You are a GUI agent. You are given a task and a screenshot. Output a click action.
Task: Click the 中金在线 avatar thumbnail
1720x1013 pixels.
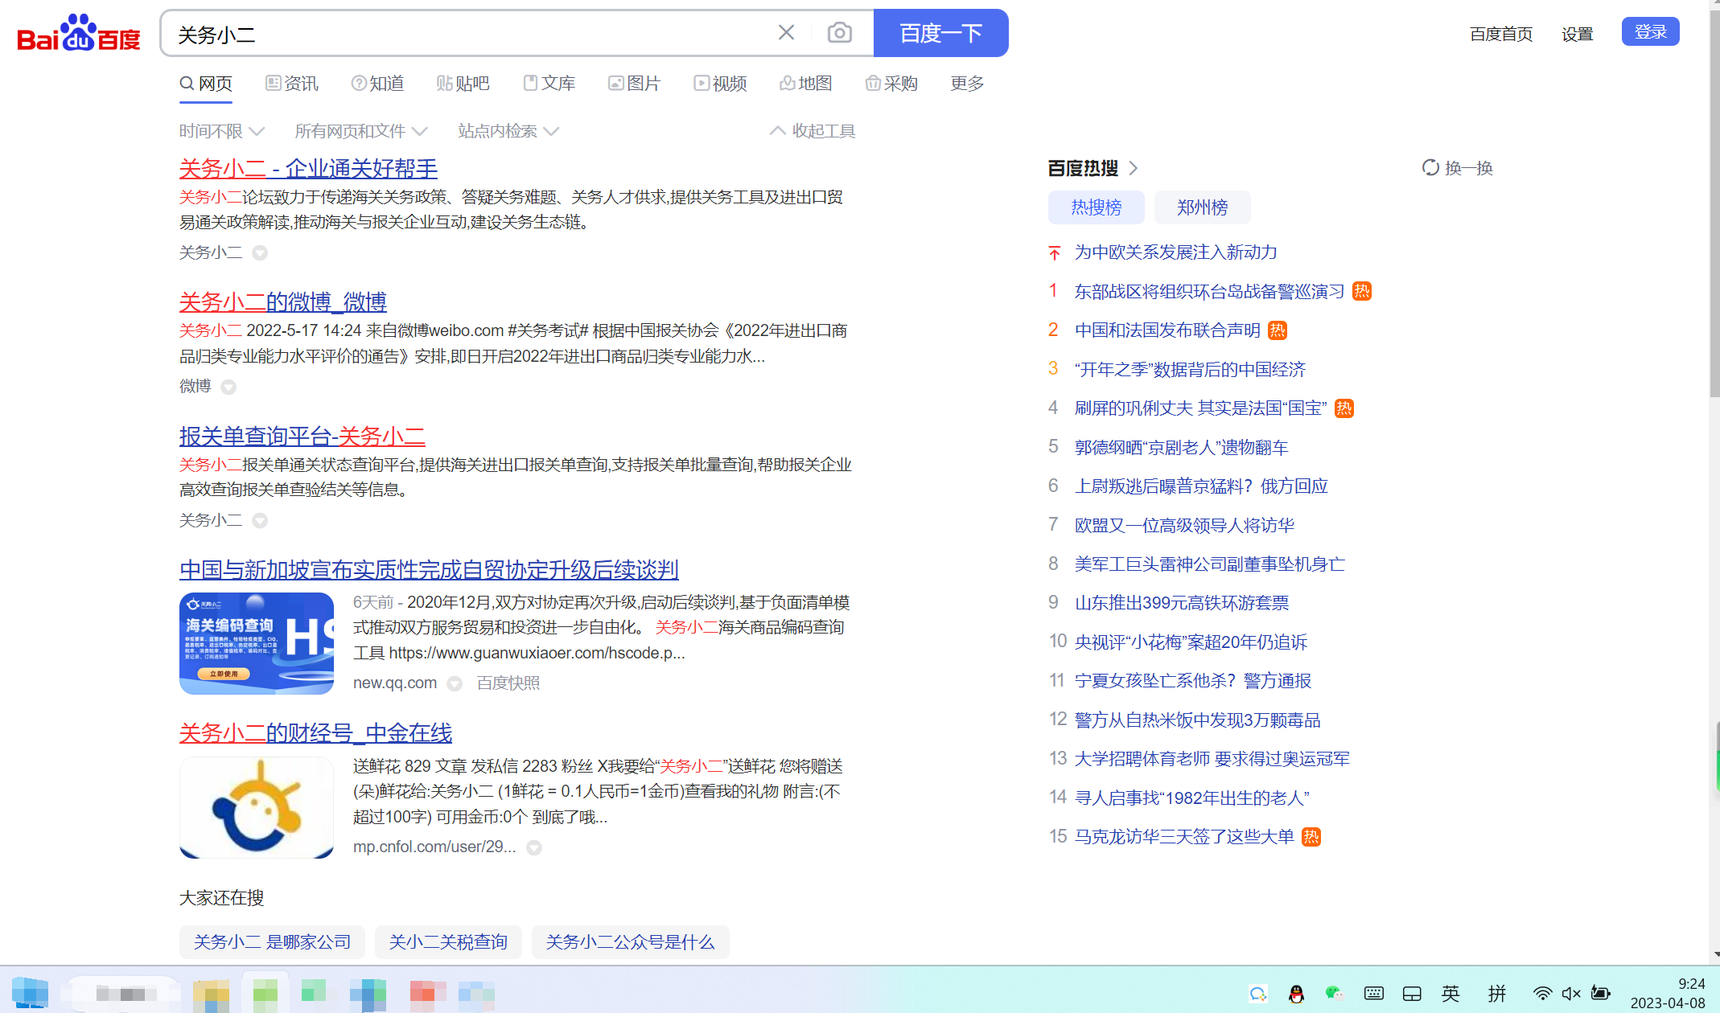click(257, 807)
